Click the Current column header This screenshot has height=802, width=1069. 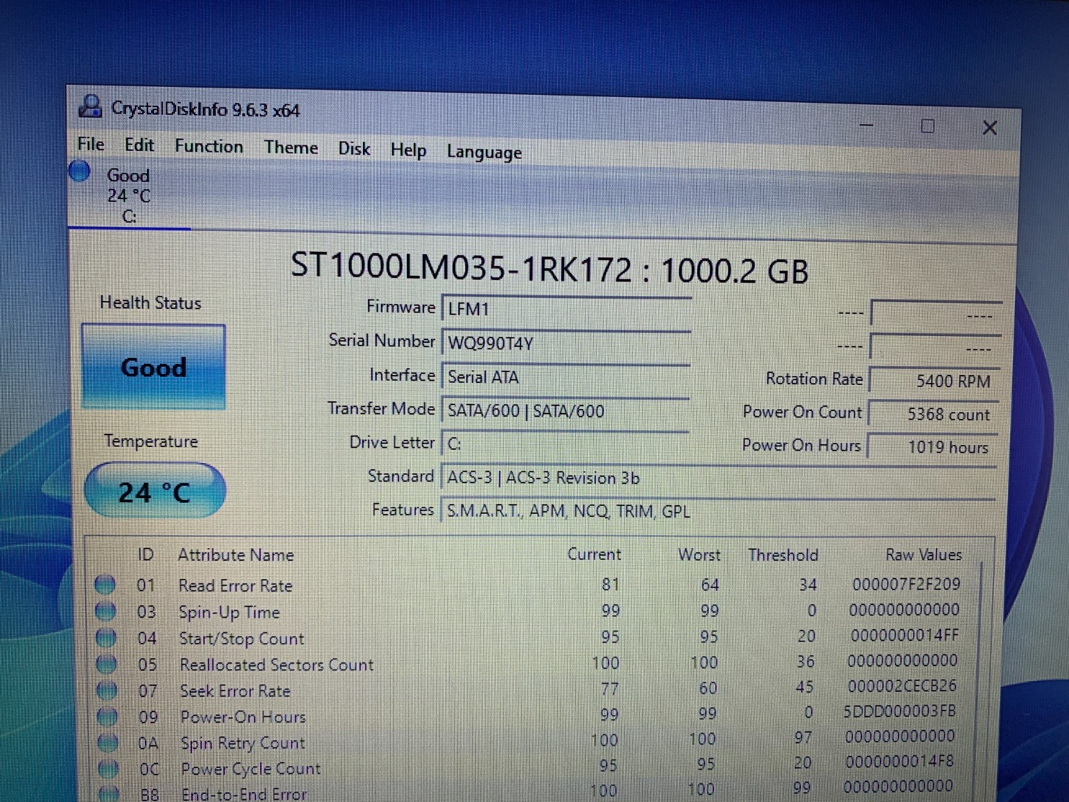click(594, 554)
